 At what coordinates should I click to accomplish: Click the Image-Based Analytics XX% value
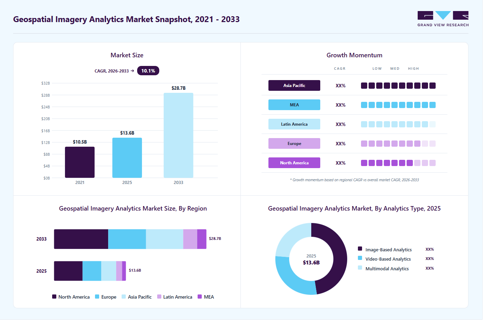pos(430,249)
